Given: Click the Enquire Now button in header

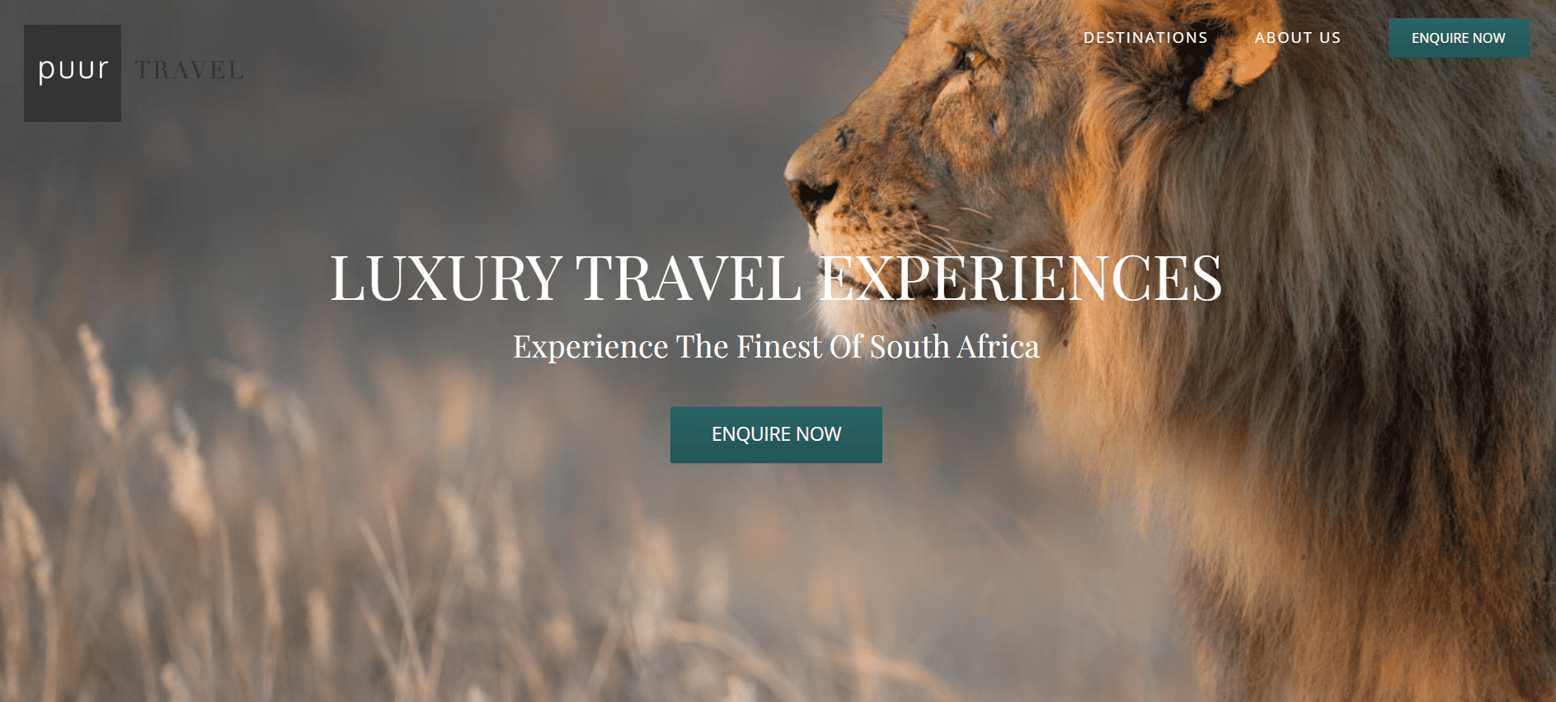Looking at the screenshot, I should [1459, 38].
